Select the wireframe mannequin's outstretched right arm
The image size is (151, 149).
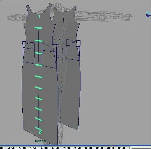tap(103, 16)
